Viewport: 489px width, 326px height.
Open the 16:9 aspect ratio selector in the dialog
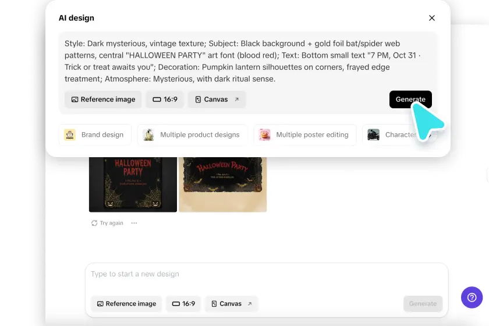165,100
